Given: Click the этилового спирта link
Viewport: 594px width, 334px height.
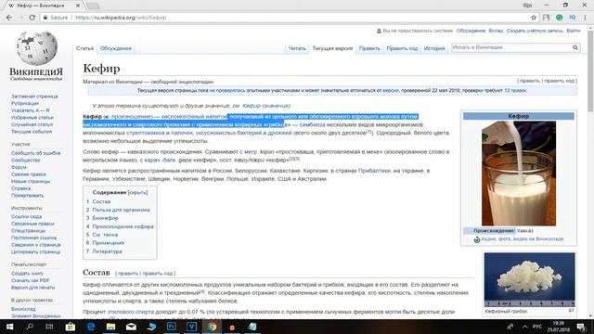Looking at the screenshot, I should pyautogui.click(x=130, y=312).
